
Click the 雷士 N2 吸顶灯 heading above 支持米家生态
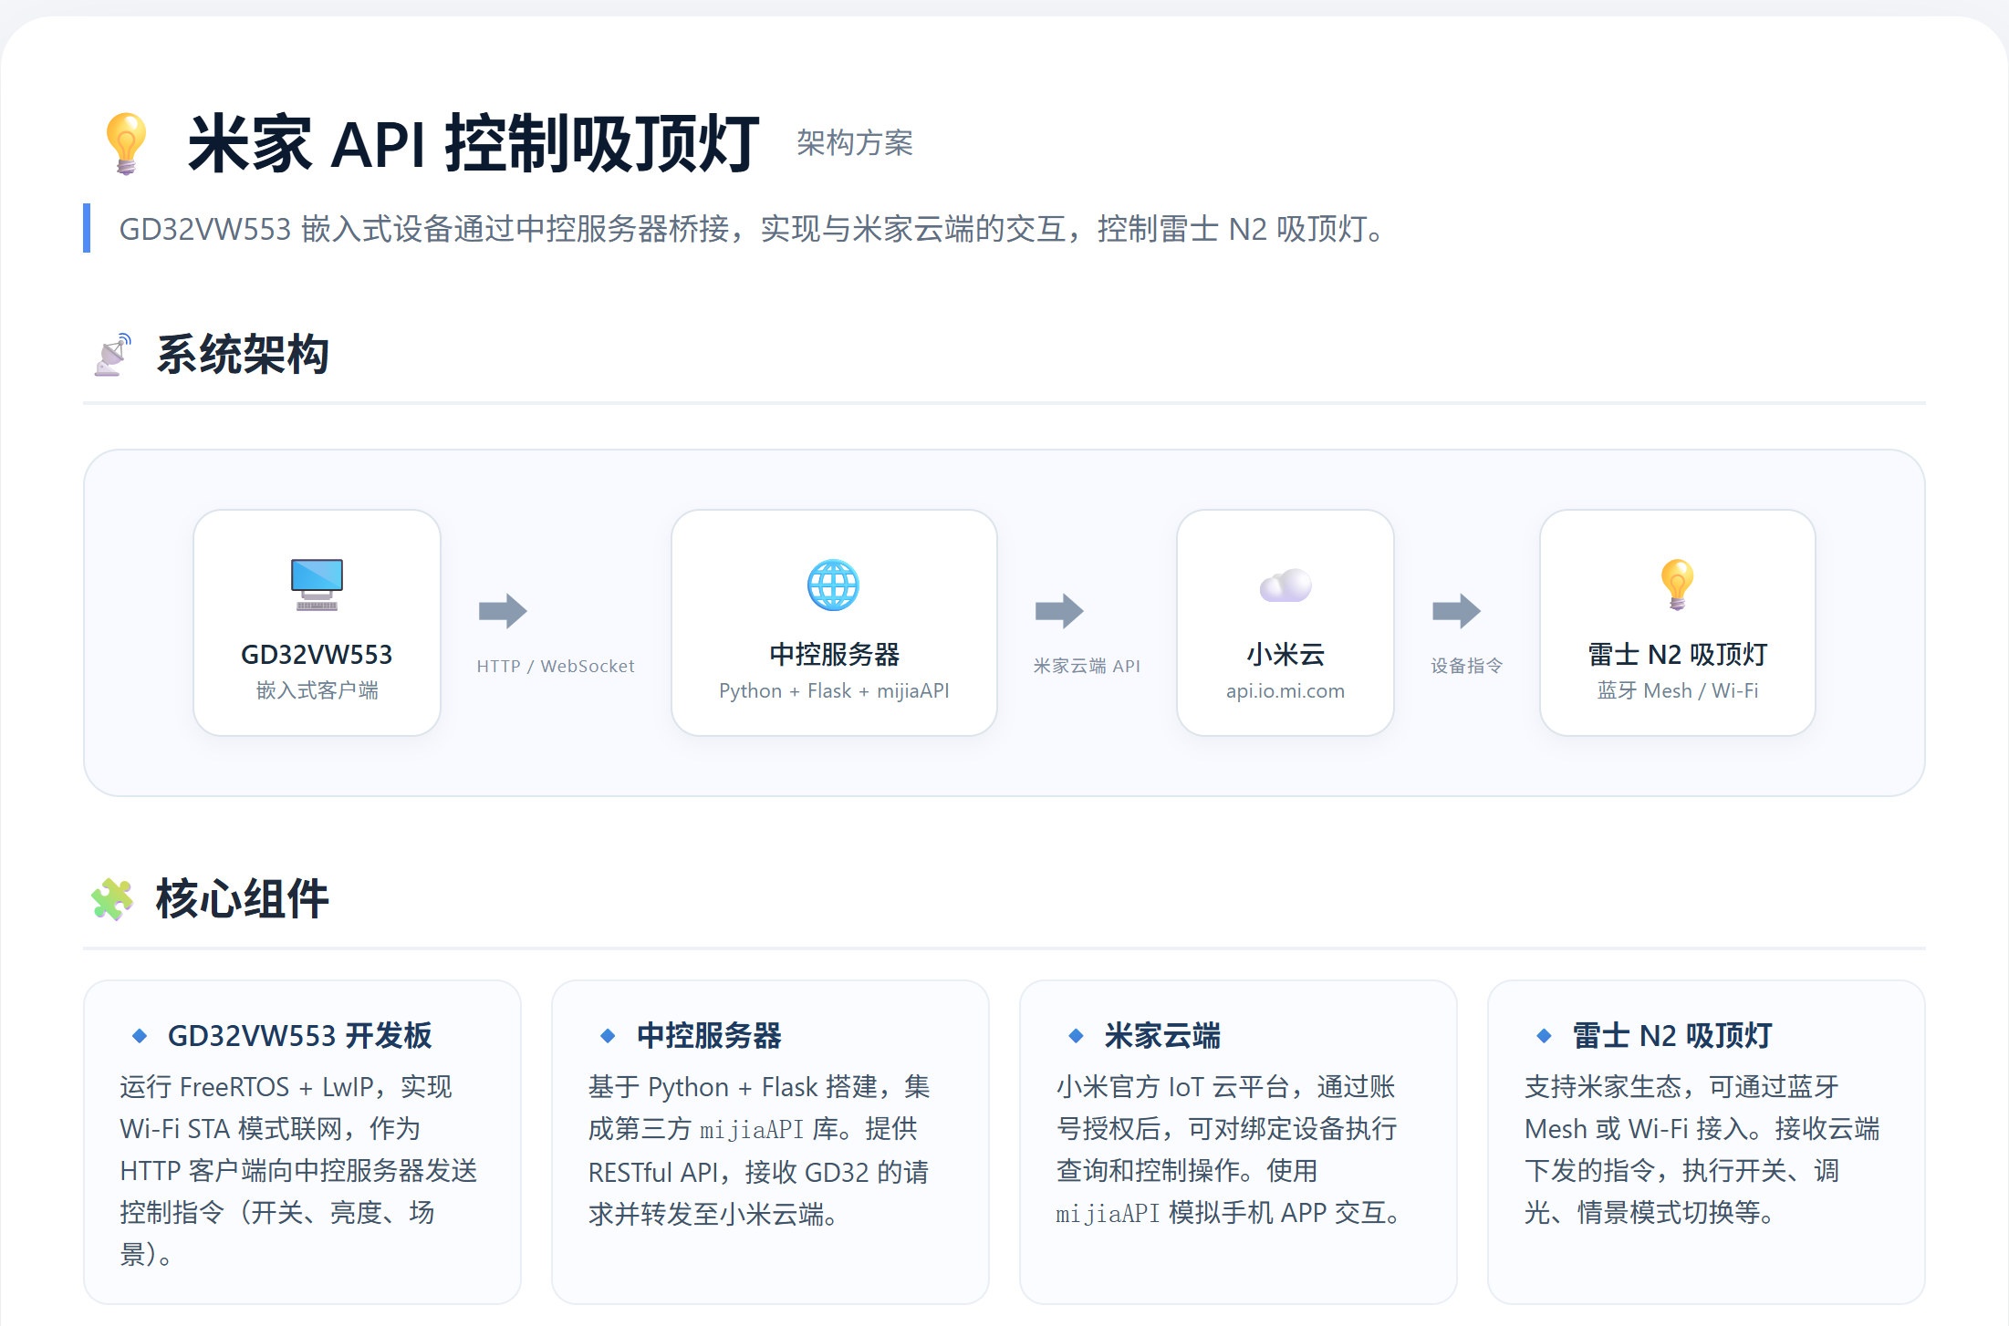(x=1672, y=1035)
